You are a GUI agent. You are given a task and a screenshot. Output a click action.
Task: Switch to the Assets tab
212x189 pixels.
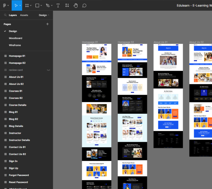[x=24, y=15]
